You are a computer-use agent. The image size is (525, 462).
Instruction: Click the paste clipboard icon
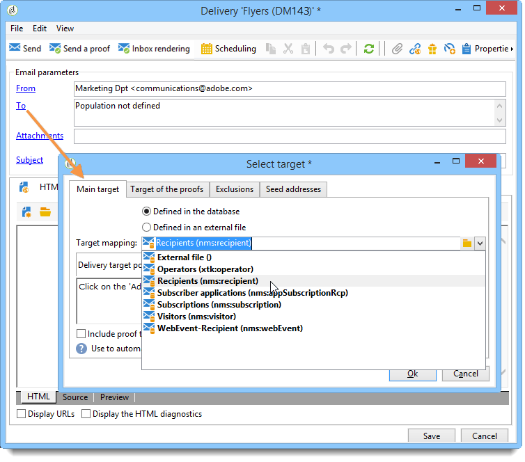306,49
